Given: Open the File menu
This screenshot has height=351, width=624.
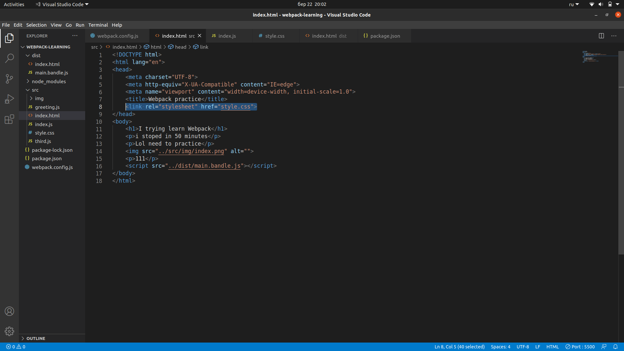Looking at the screenshot, I should click(x=6, y=25).
